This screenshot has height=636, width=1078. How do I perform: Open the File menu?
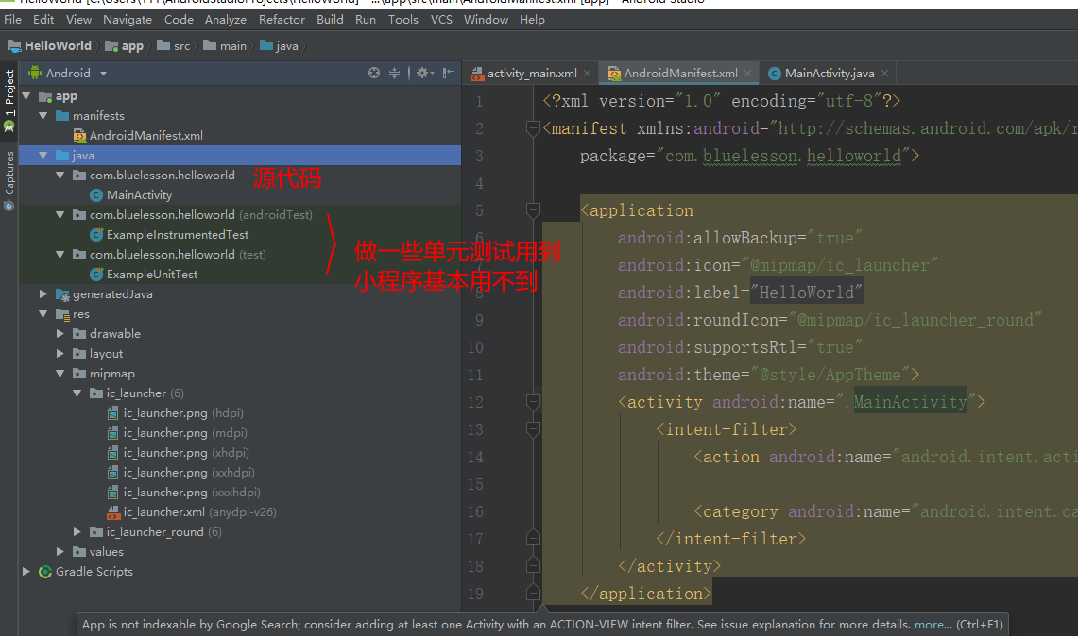pyautogui.click(x=12, y=20)
